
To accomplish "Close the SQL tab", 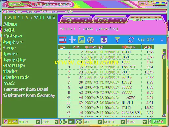I will (86, 20).
